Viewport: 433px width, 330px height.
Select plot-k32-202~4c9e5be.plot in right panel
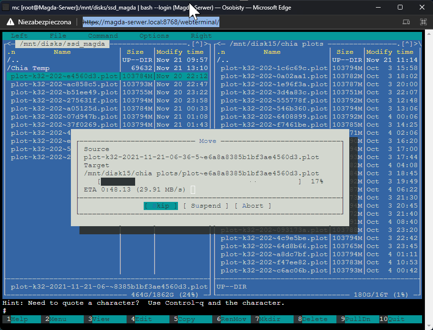pyautogui.click(x=317, y=238)
